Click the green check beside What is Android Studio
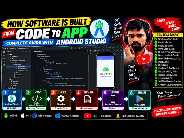 click(x=156, y=39)
